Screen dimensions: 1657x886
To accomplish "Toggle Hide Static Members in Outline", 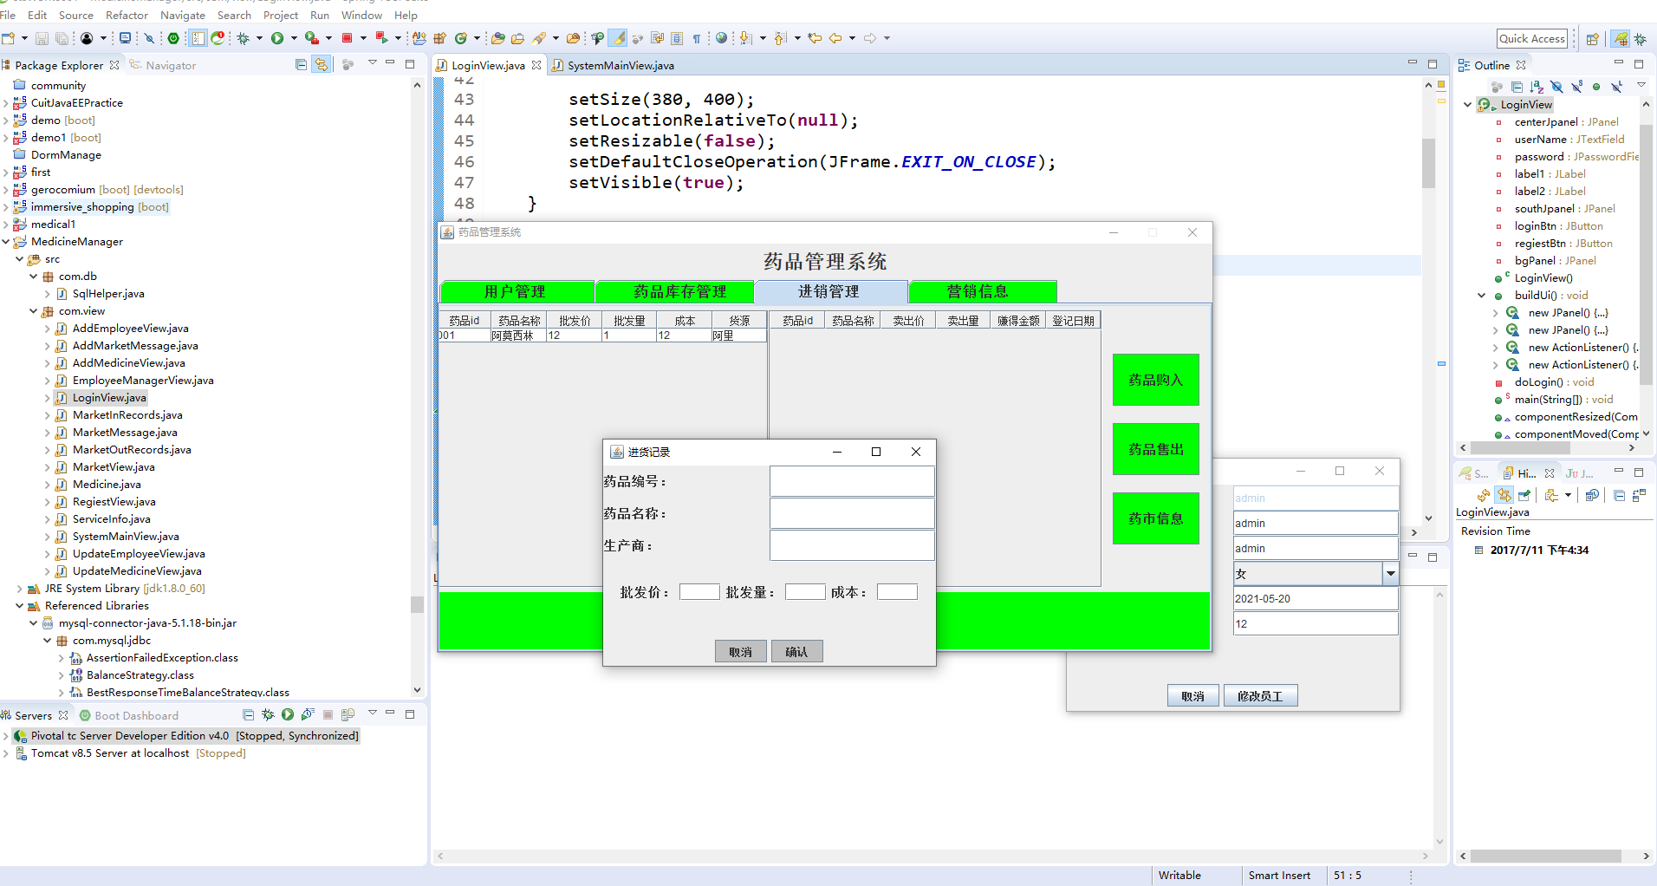I will tap(1576, 86).
